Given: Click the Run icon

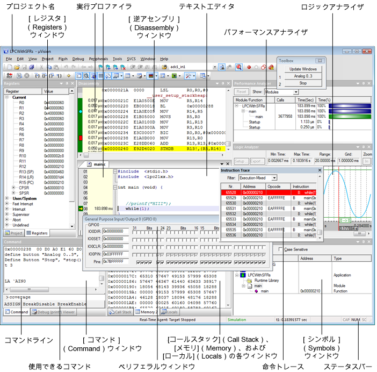Looking at the screenshot, I should (x=19, y=76).
